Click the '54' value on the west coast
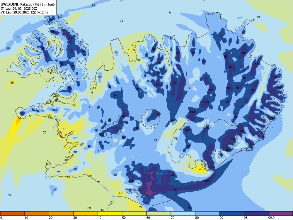The image size is (293, 220). tap(49, 115)
